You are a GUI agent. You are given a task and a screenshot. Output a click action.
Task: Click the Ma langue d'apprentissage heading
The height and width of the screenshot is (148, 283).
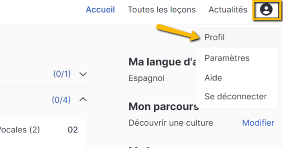click(162, 62)
